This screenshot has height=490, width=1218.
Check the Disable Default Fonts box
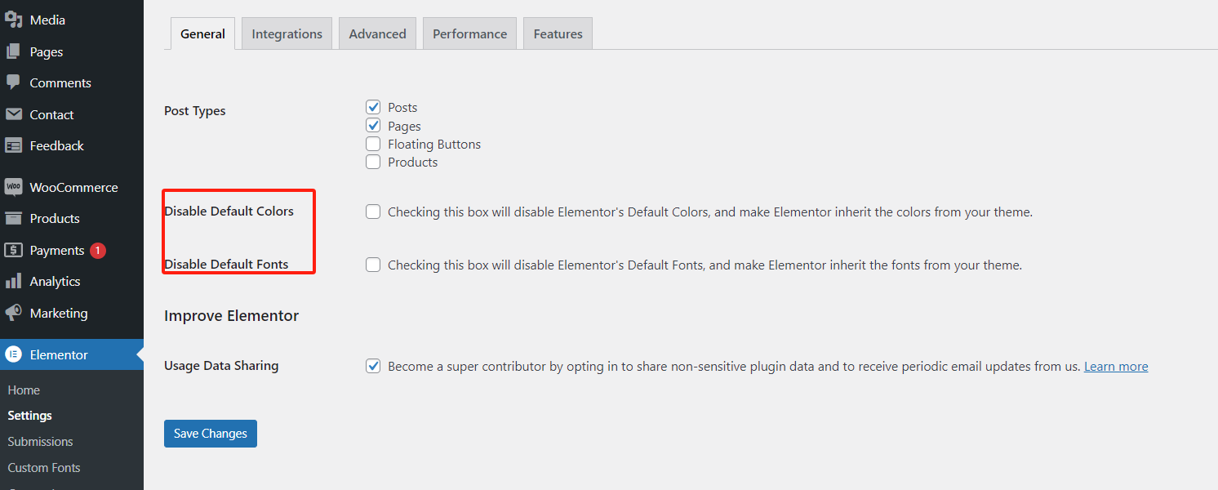point(373,265)
